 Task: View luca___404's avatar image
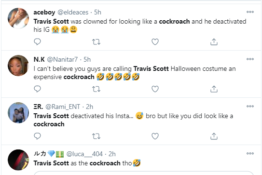click(18, 160)
